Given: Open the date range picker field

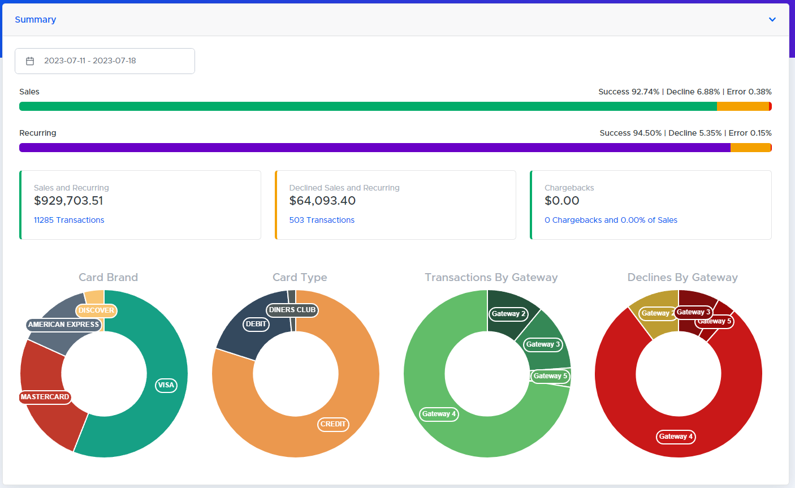Looking at the screenshot, I should pos(105,61).
